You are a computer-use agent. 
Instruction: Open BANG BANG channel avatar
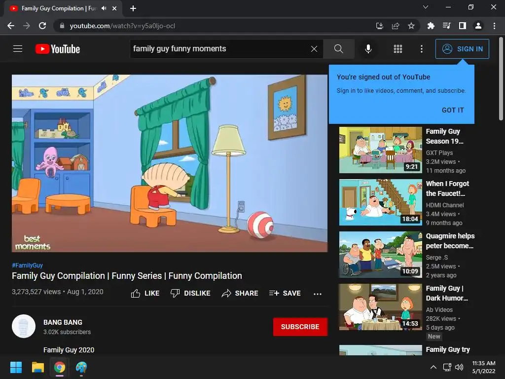click(x=24, y=326)
